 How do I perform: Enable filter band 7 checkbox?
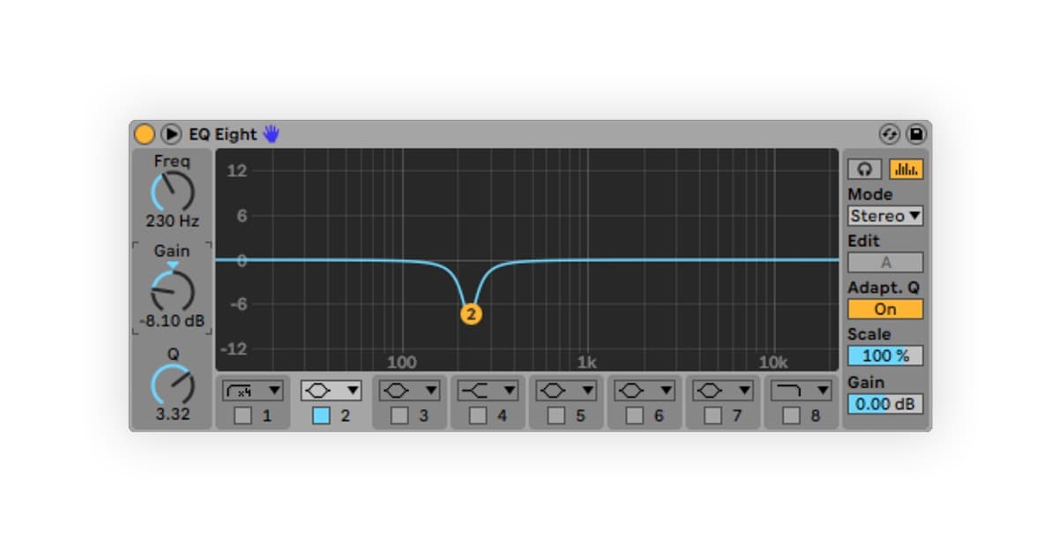713,415
